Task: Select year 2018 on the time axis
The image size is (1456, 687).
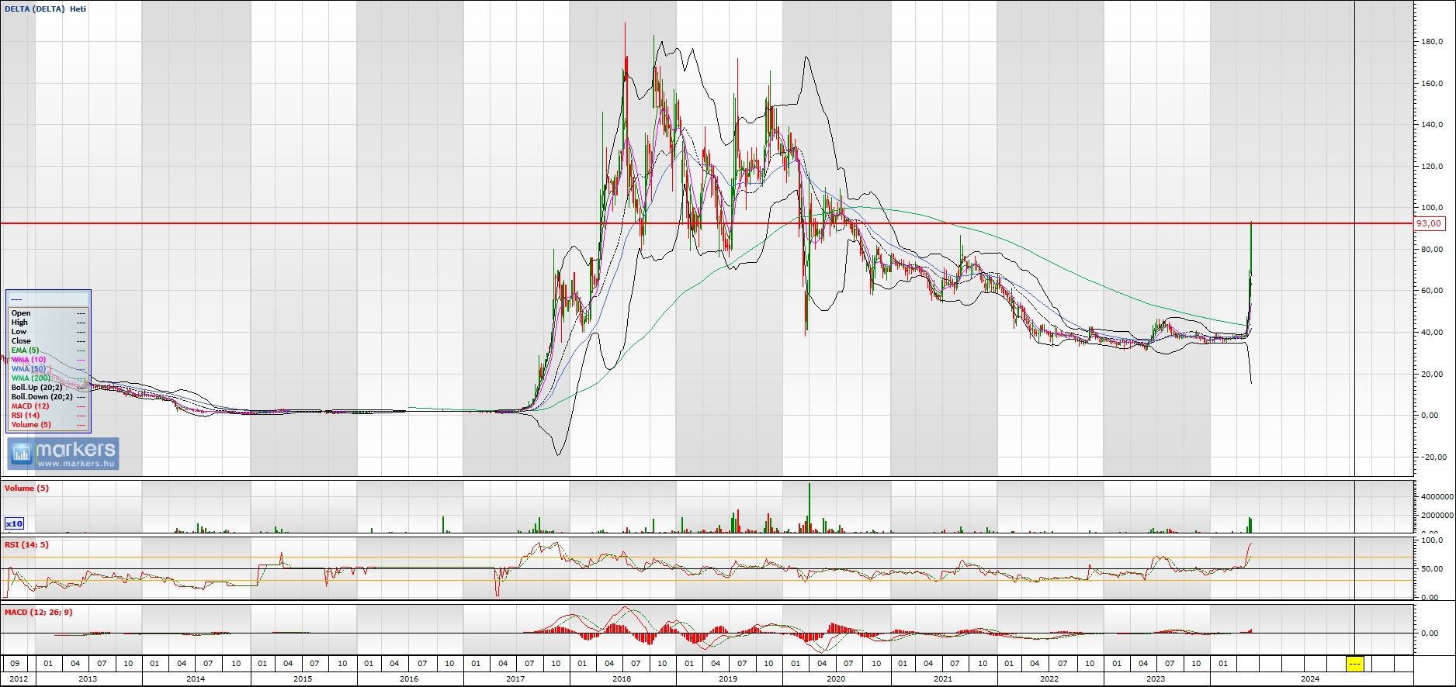Action: pyautogui.click(x=622, y=678)
